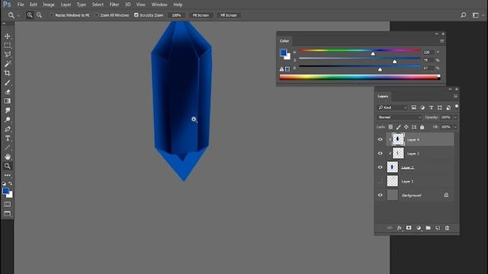Lock all with padlock icon
The width and height of the screenshot is (488, 274).
(x=422, y=127)
